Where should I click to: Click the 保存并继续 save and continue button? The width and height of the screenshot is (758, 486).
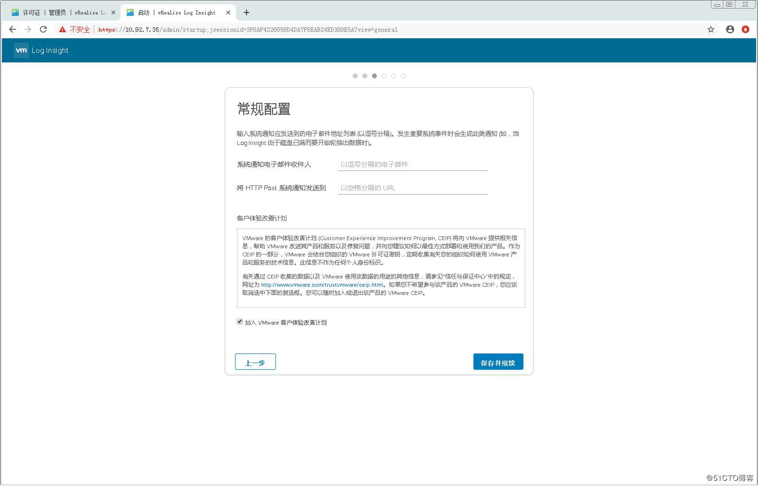click(498, 362)
